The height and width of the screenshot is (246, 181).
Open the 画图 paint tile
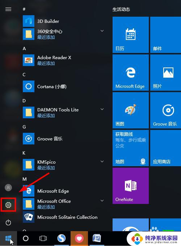[x=131, y=110]
